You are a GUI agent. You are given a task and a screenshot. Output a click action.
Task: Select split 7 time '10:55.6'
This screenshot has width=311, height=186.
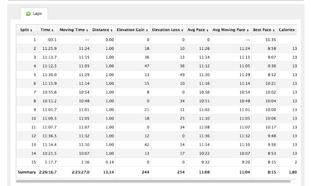click(x=50, y=92)
